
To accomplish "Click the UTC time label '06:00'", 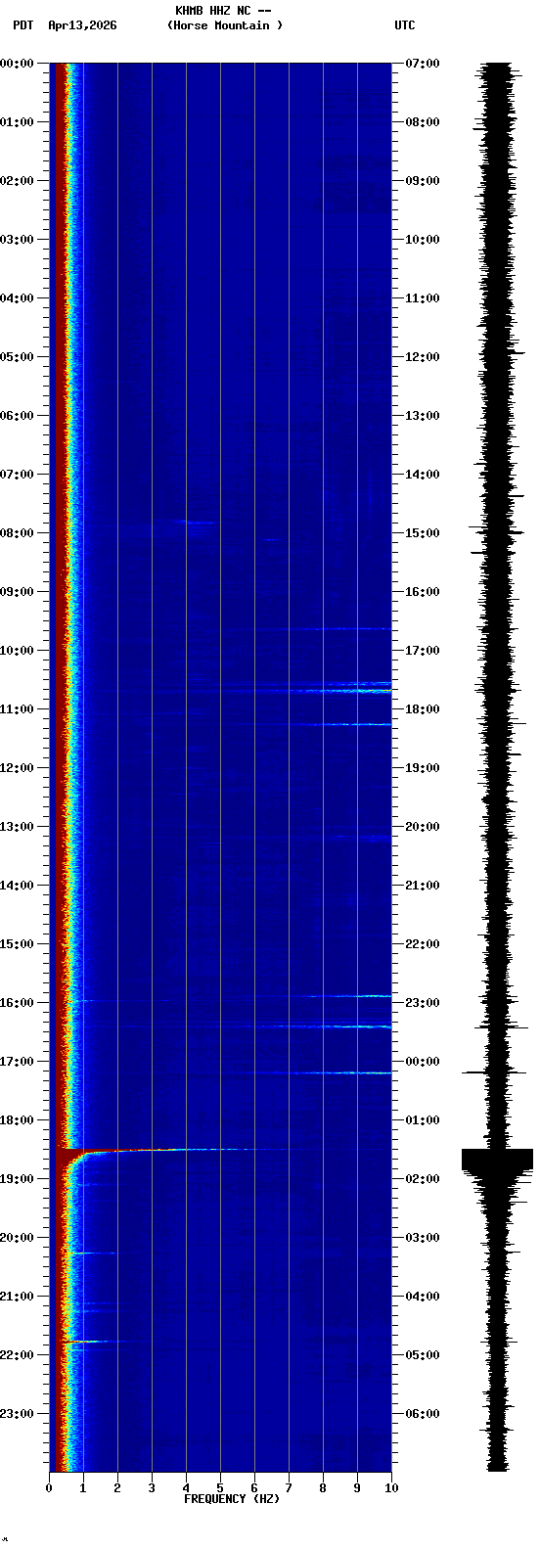I will tap(423, 1414).
